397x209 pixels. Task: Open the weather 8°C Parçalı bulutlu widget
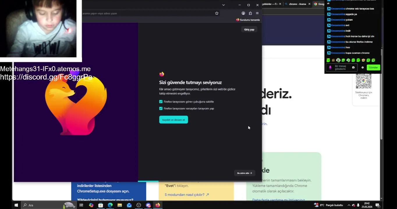[x=329, y=205]
